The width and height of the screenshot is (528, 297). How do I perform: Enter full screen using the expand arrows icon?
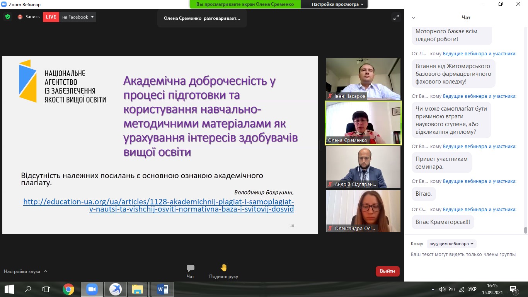pyautogui.click(x=396, y=17)
